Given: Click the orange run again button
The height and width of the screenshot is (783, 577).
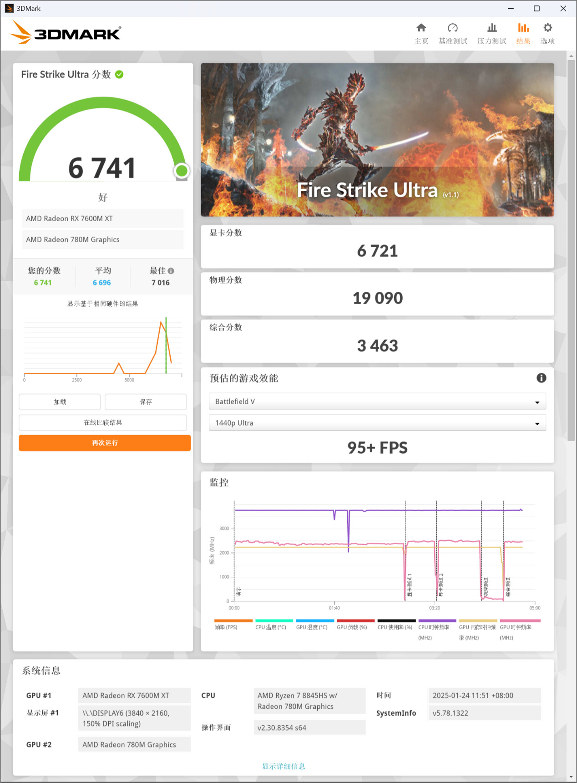Looking at the screenshot, I should tap(105, 443).
